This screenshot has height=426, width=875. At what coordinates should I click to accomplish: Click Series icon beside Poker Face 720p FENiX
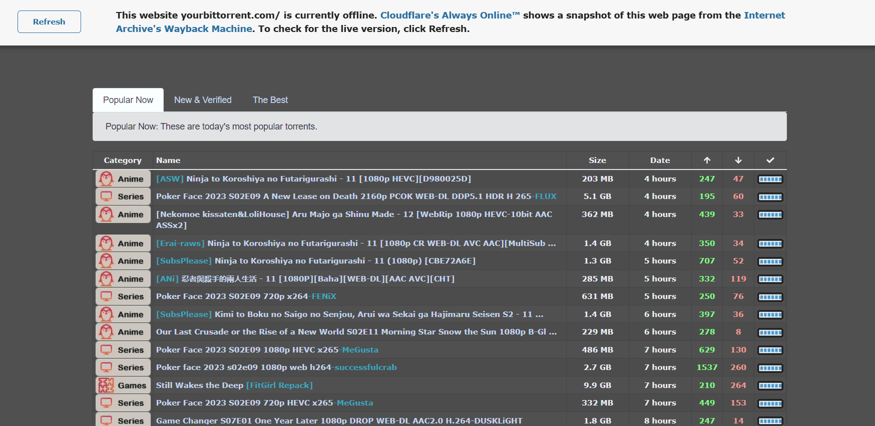pyautogui.click(x=107, y=296)
